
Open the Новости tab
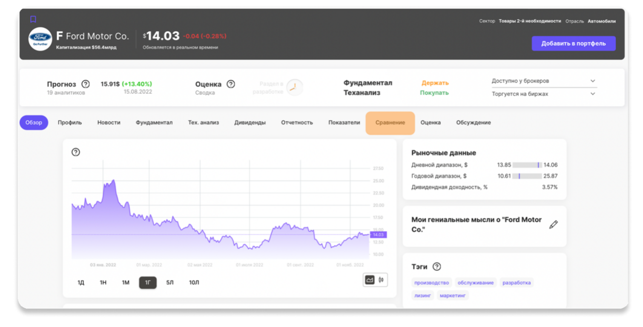109,123
